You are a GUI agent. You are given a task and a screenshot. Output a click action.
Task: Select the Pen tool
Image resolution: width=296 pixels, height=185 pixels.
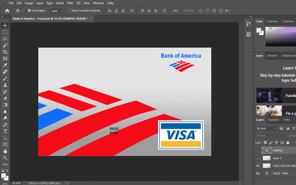point(5,125)
